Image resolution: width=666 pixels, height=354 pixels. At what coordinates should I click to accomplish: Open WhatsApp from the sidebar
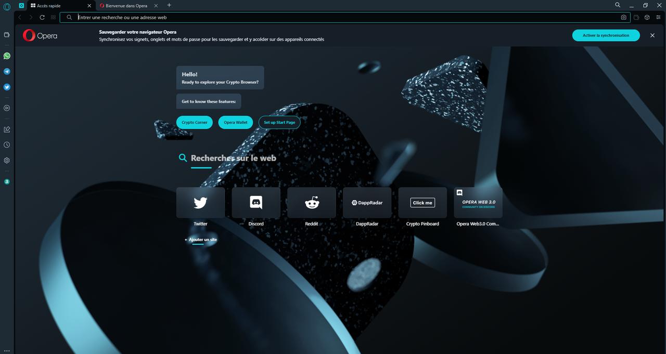pyautogui.click(x=6, y=56)
